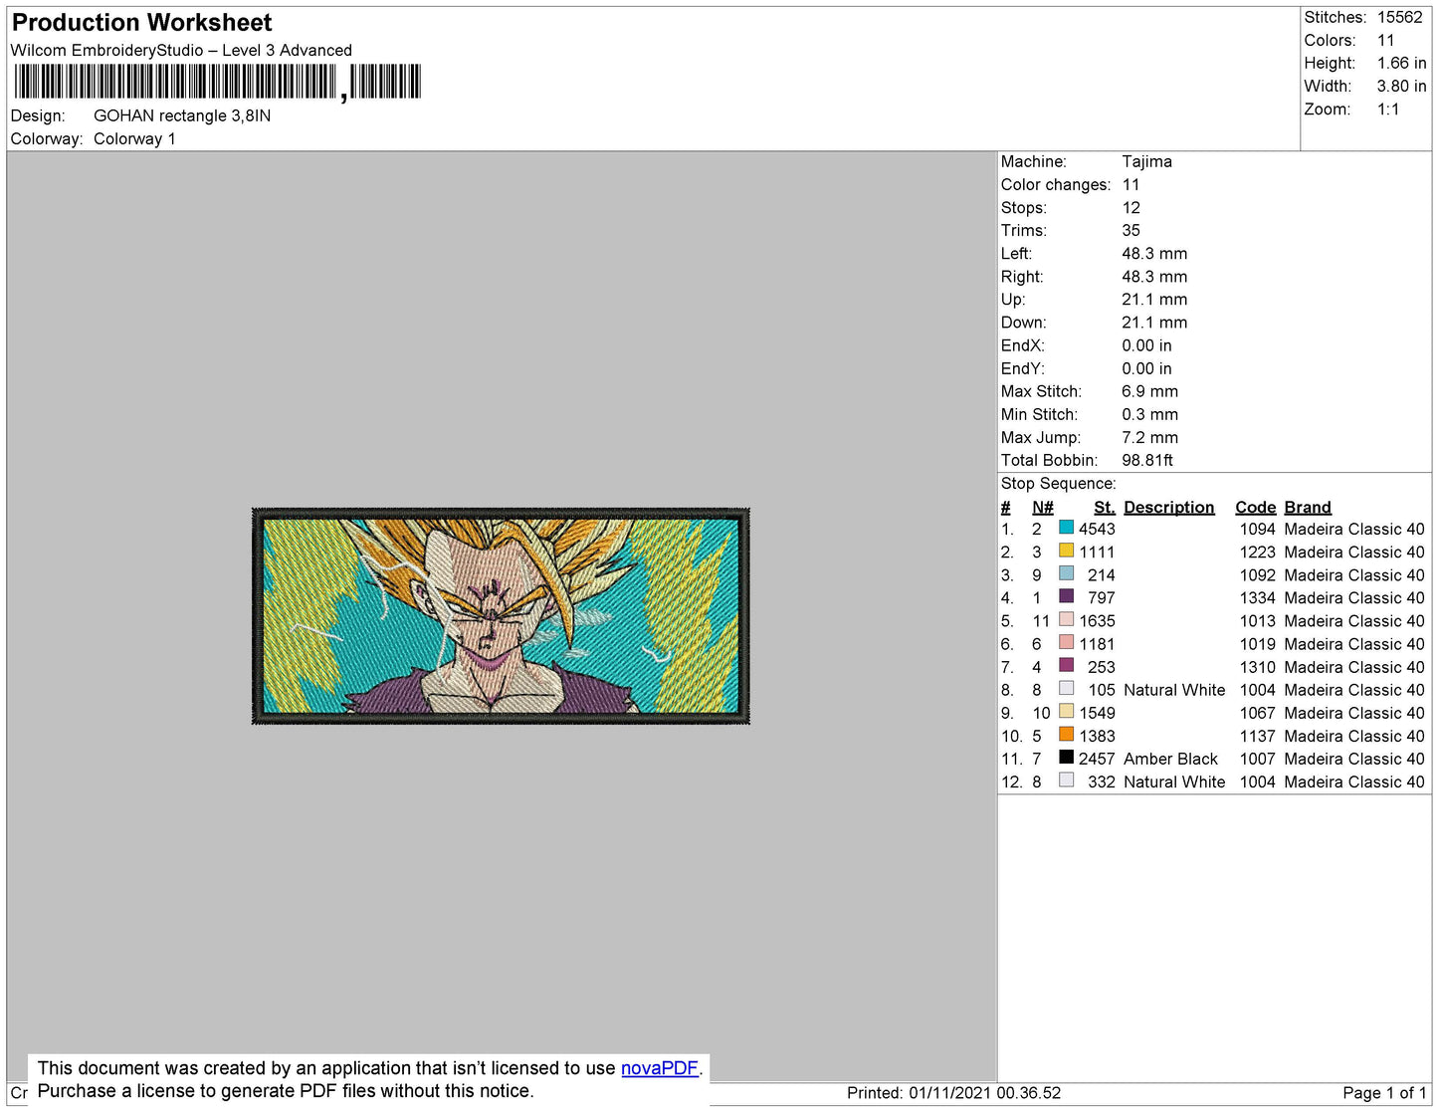This screenshot has width=1438, height=1112.
Task: Click the Description column header
Action: 1168,508
